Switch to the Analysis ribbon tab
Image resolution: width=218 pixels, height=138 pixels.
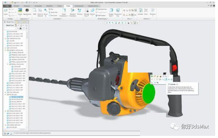27,6
